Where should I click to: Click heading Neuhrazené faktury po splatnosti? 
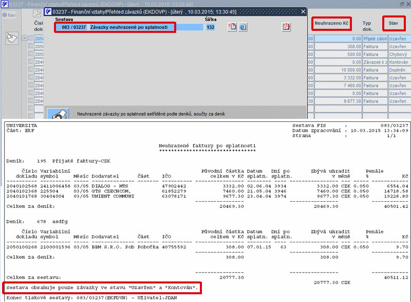pos(207,146)
